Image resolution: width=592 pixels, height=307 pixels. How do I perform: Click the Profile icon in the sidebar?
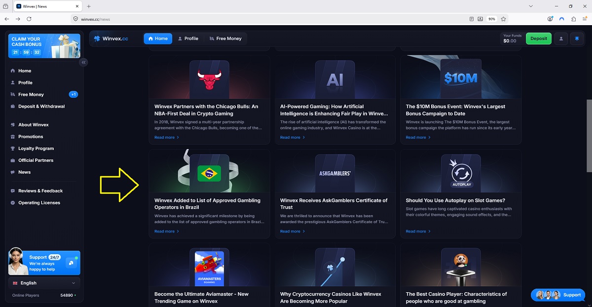pyautogui.click(x=13, y=82)
